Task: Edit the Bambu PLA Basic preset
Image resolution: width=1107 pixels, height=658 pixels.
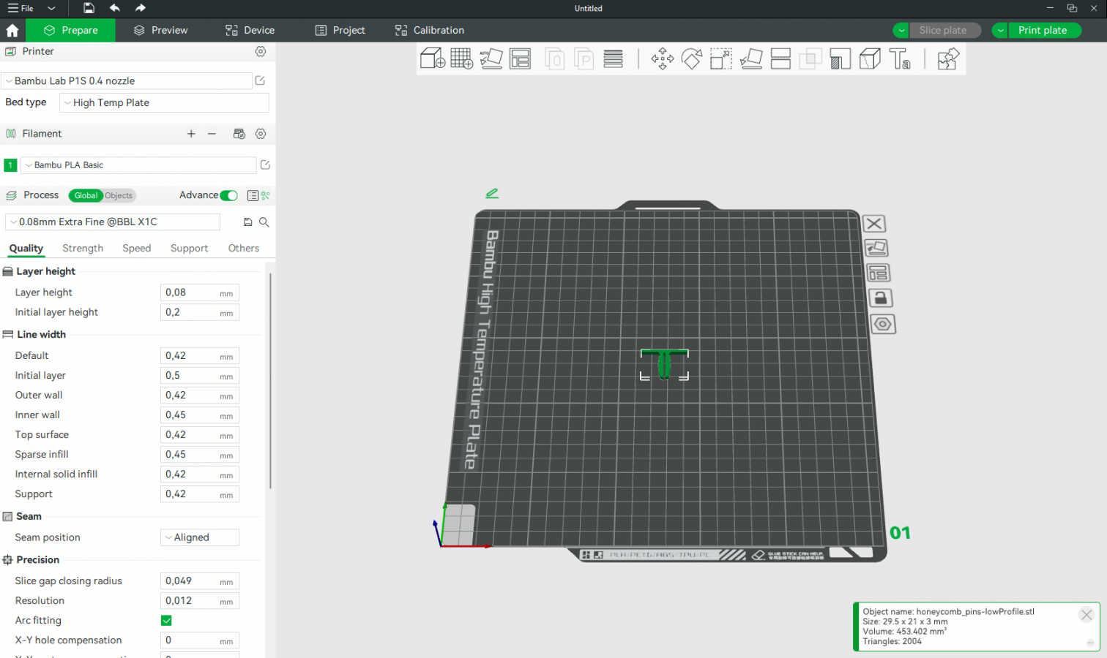Action: pos(265,164)
